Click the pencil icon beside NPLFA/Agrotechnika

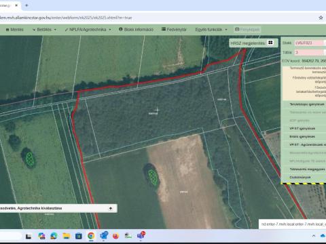click(x=67, y=30)
